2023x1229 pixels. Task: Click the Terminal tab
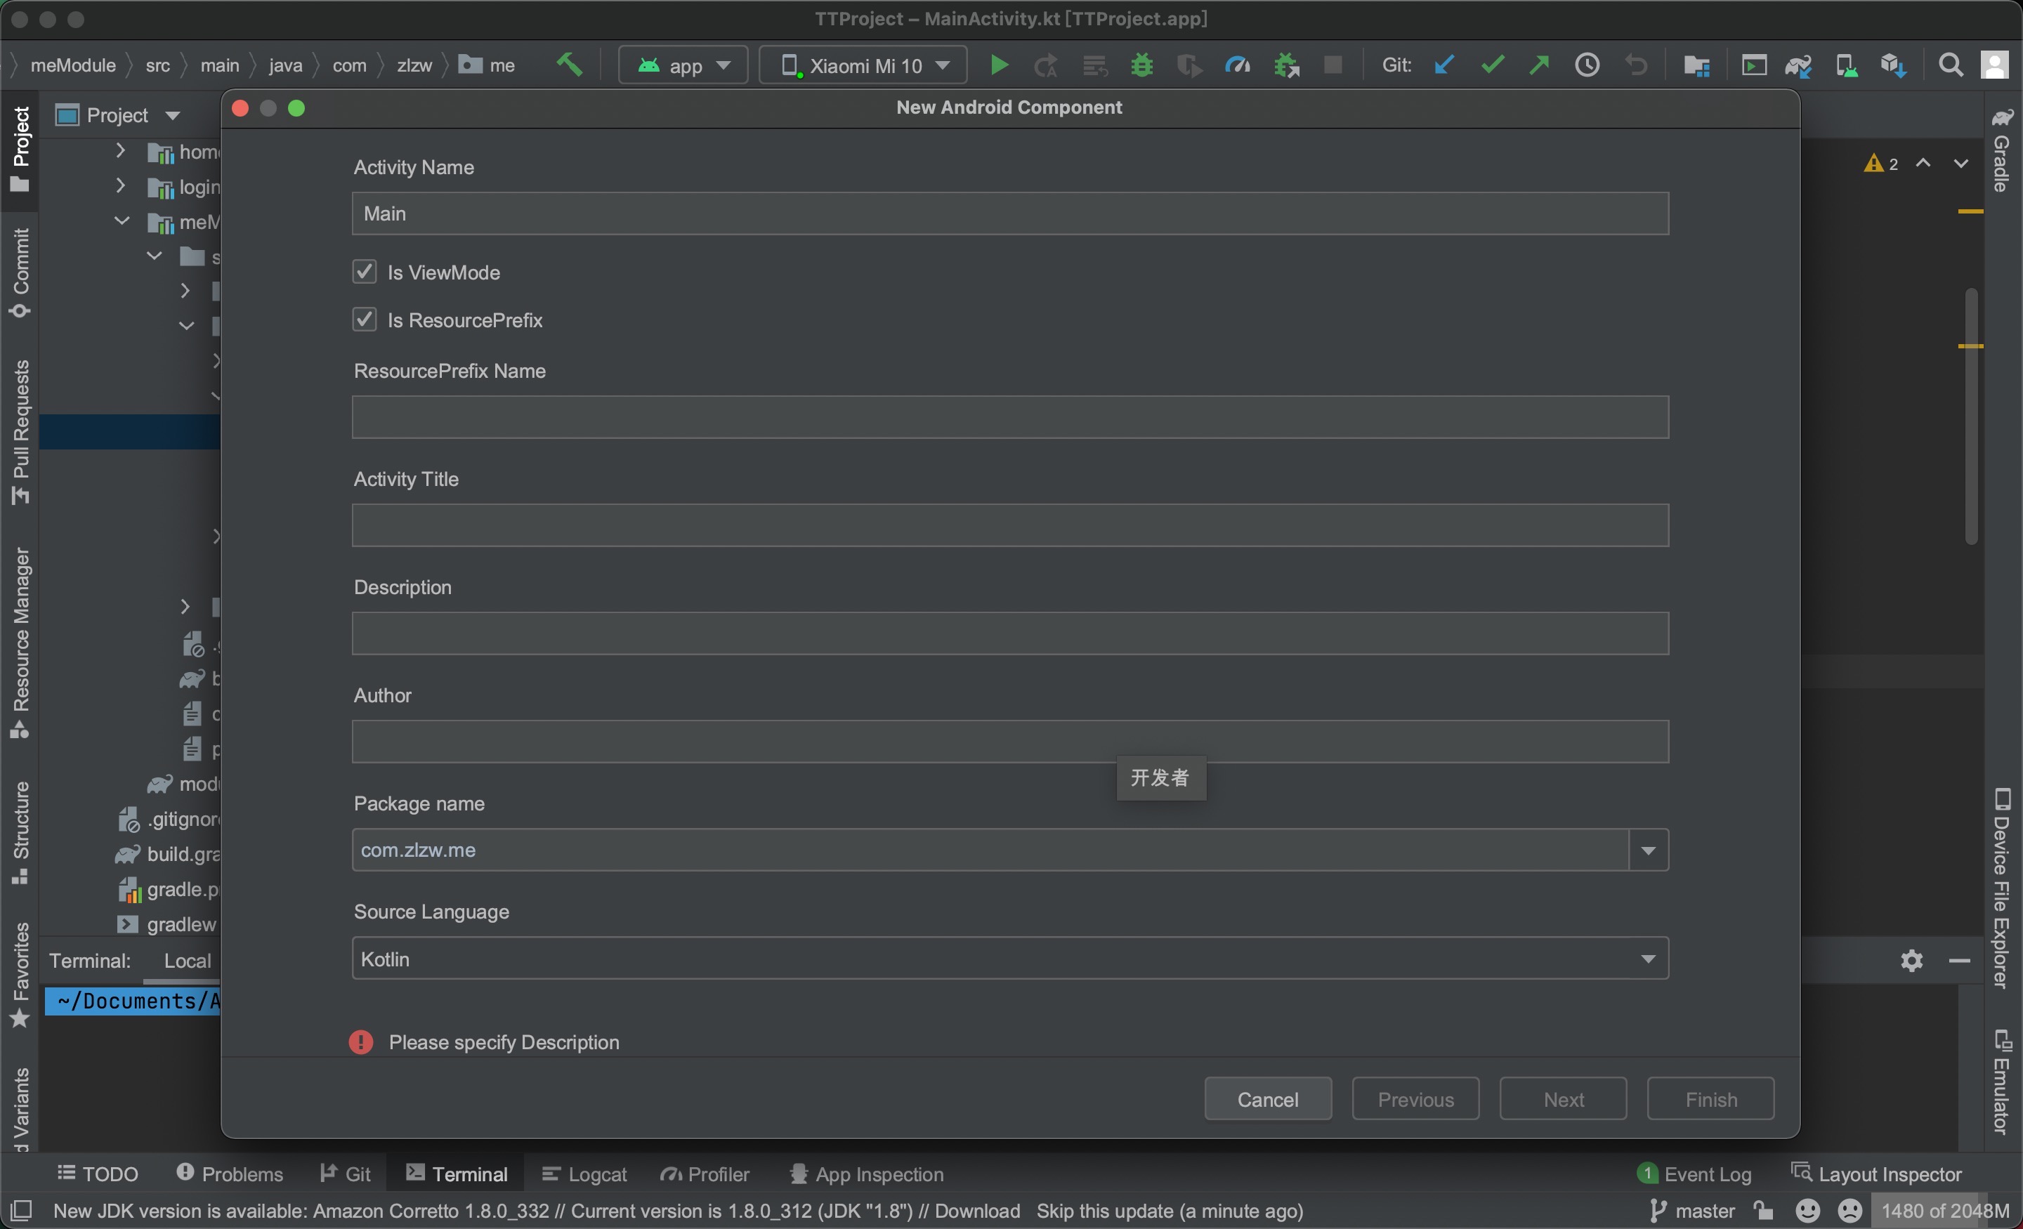pyautogui.click(x=470, y=1171)
